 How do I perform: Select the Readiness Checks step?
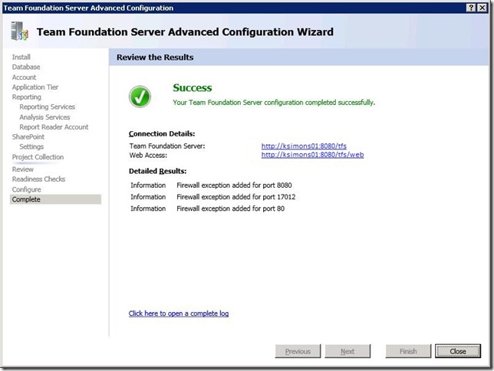click(x=38, y=179)
